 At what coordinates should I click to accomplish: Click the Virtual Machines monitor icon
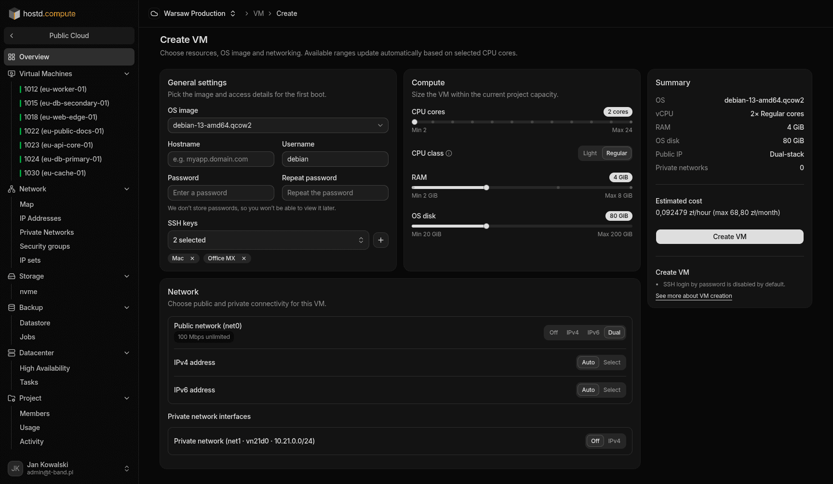click(x=12, y=74)
